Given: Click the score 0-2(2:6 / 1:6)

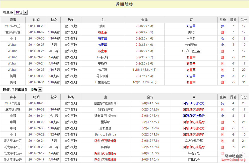Looking at the screenshot, I should coord(150,134).
